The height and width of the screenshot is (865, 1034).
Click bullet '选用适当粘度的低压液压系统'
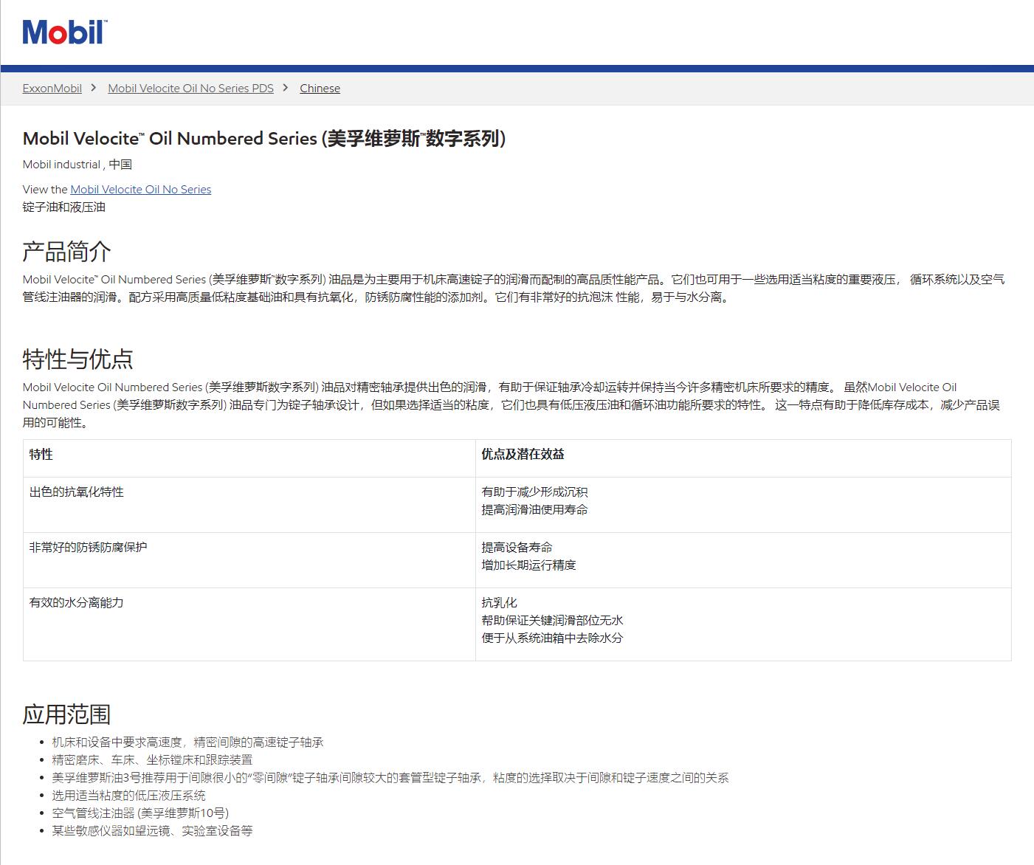129,796
